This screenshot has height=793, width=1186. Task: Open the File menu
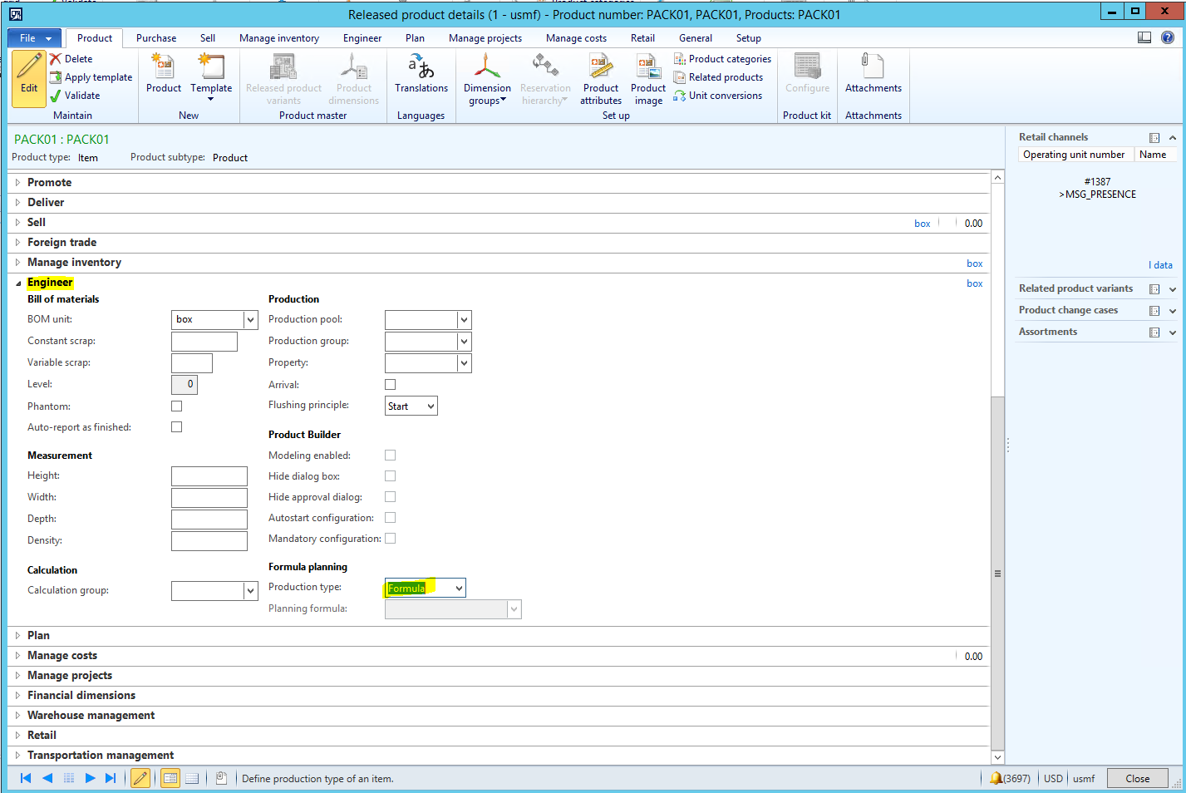click(34, 38)
